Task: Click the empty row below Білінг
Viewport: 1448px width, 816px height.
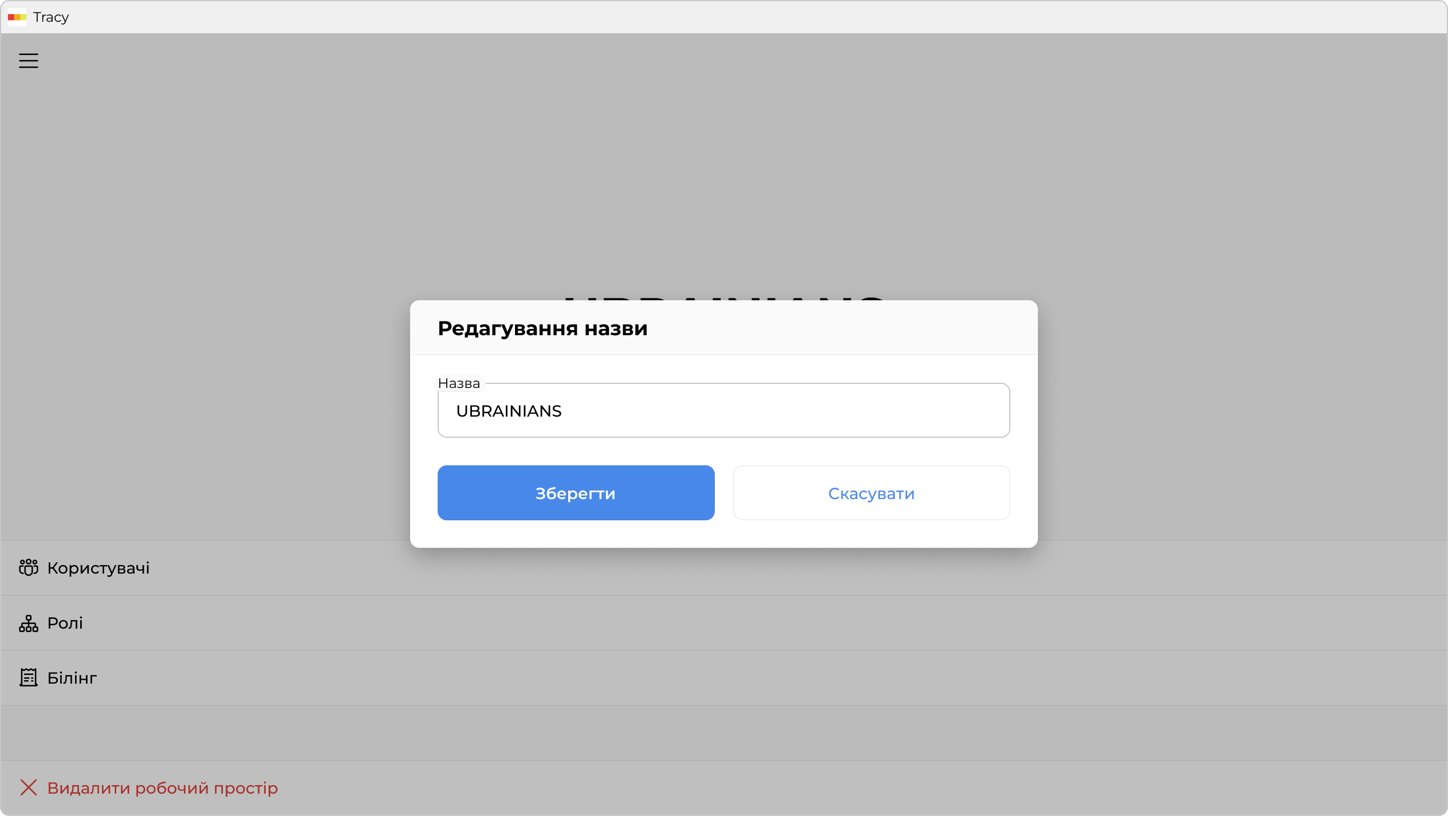Action: click(724, 733)
